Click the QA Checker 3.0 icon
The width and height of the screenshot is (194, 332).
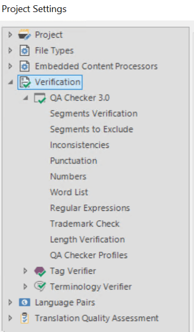click(40, 98)
